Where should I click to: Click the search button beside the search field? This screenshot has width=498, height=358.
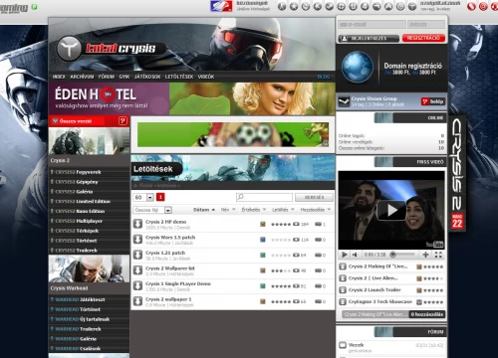pos(314,197)
